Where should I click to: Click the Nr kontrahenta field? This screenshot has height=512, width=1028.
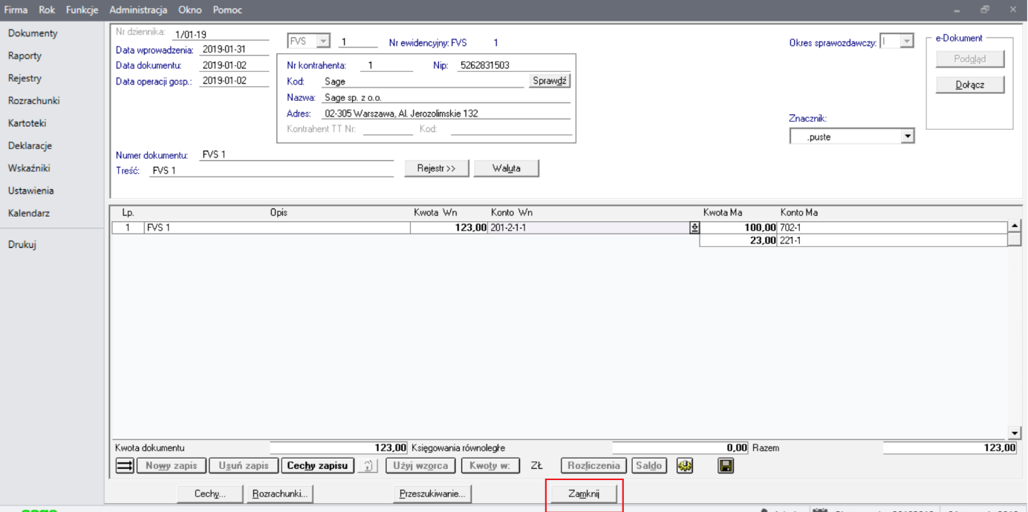pos(385,65)
